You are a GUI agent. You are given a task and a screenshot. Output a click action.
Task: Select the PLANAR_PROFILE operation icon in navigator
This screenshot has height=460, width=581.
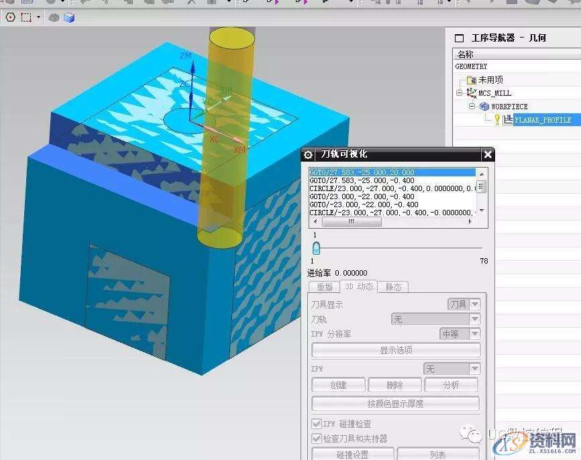coord(508,119)
